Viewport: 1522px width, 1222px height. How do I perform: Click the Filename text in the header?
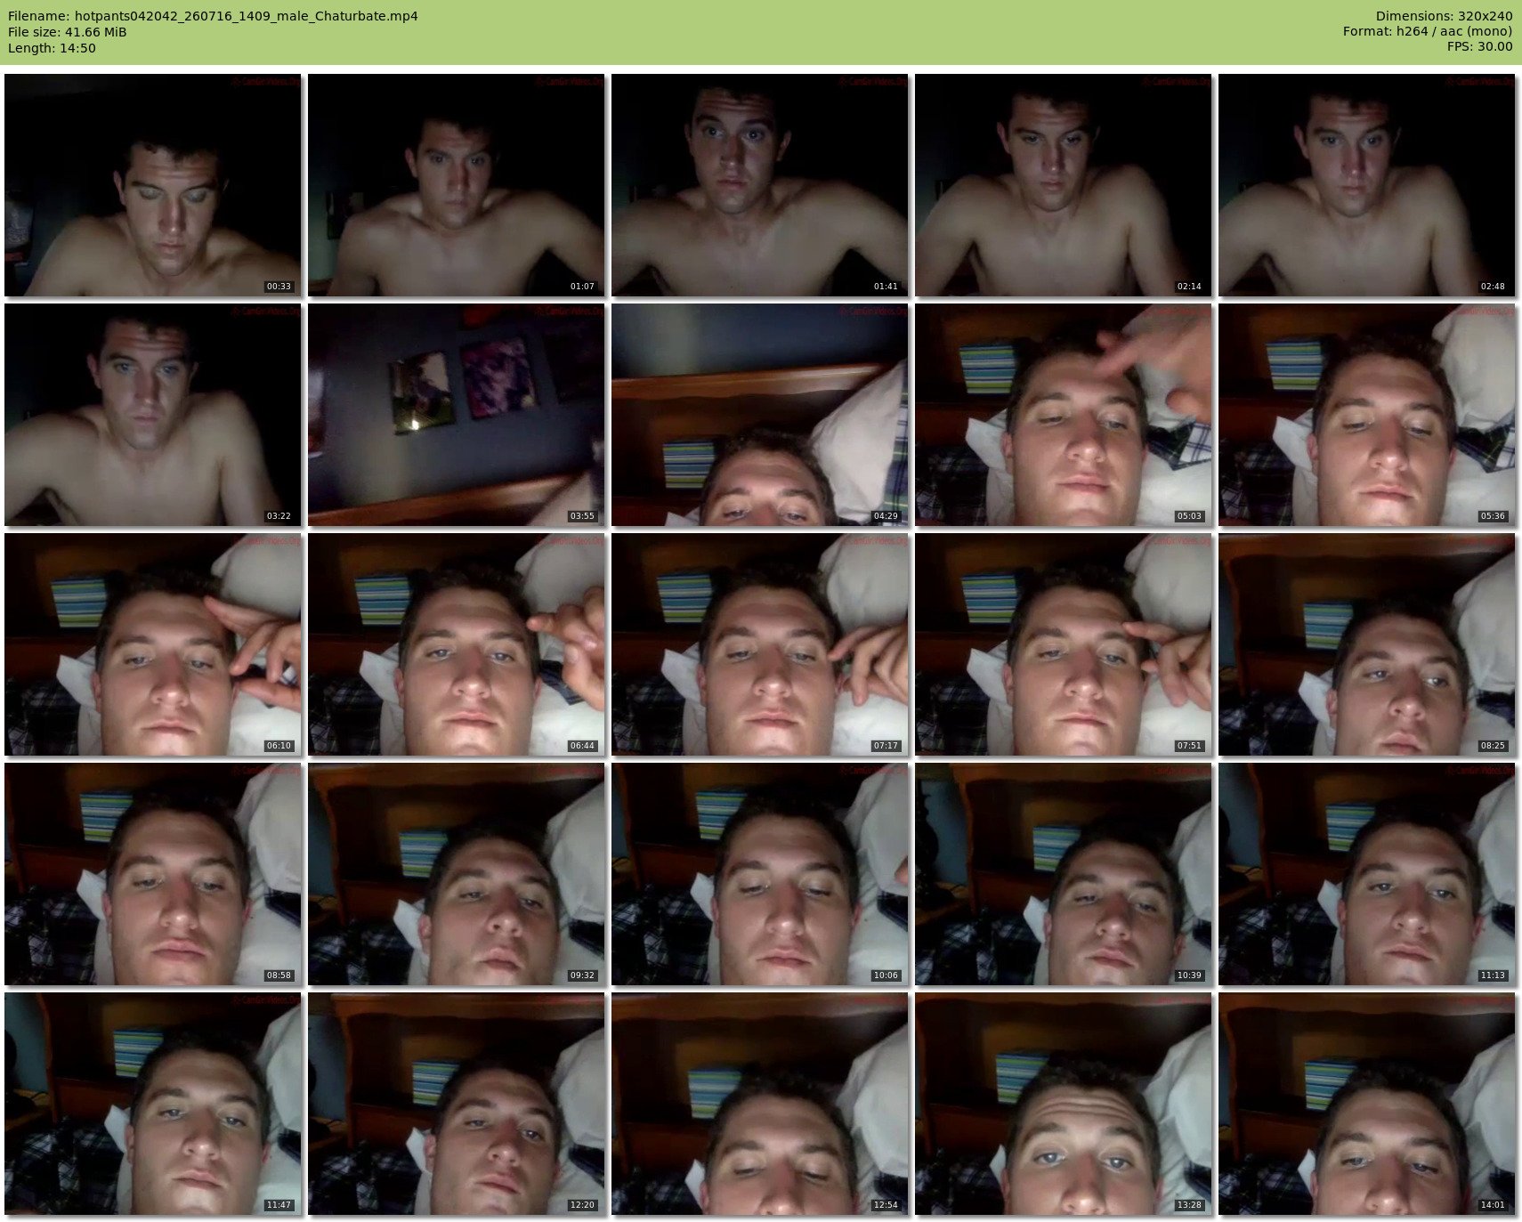coord(213,16)
